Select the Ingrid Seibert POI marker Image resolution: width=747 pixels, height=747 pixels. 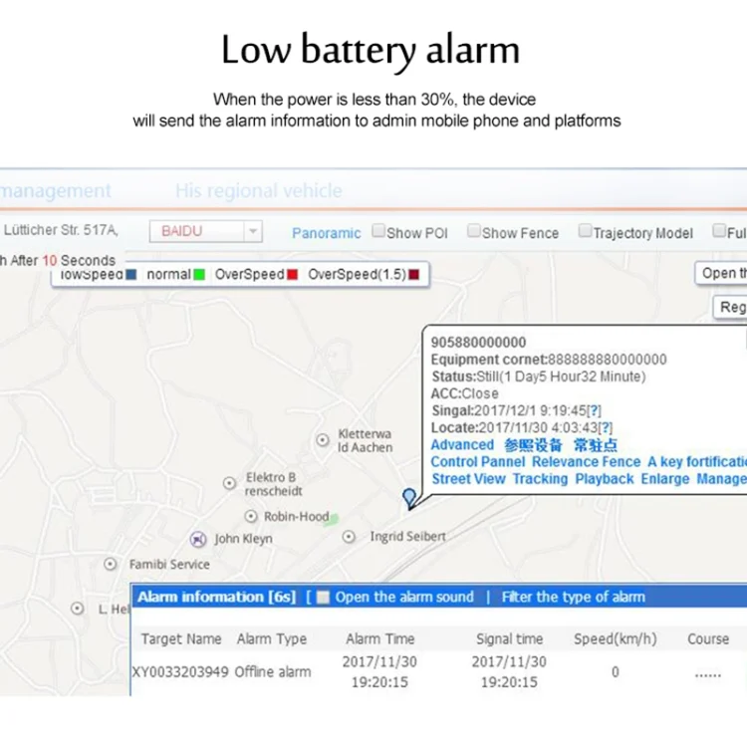[349, 537]
